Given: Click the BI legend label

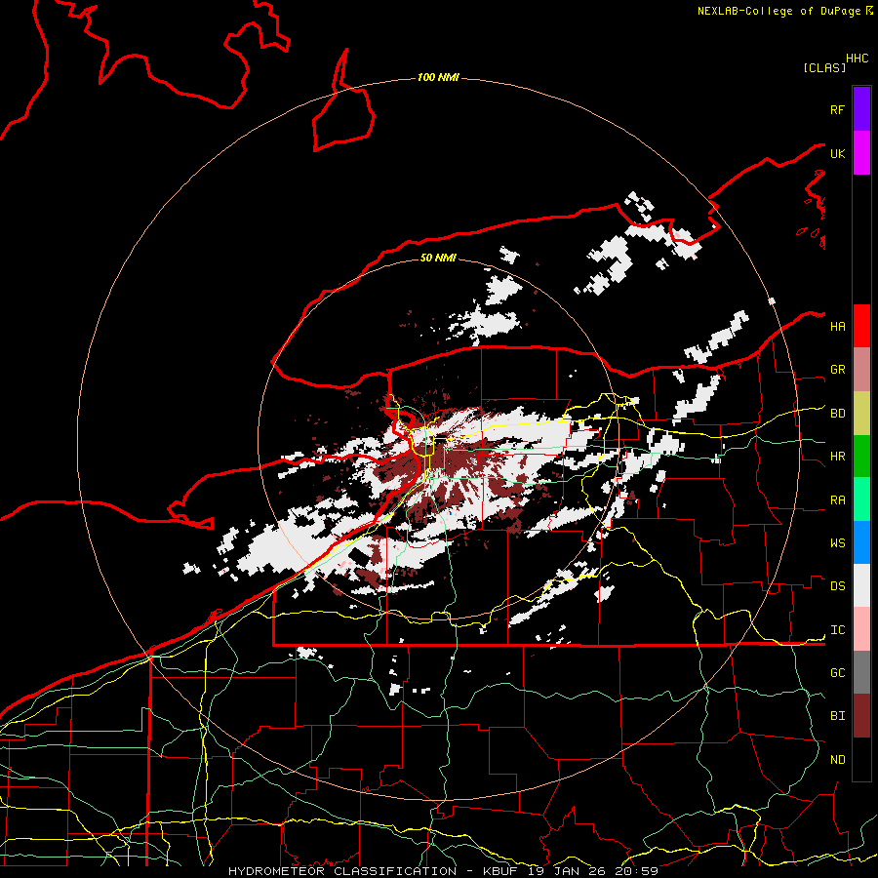Looking at the screenshot, I should coord(837,716).
